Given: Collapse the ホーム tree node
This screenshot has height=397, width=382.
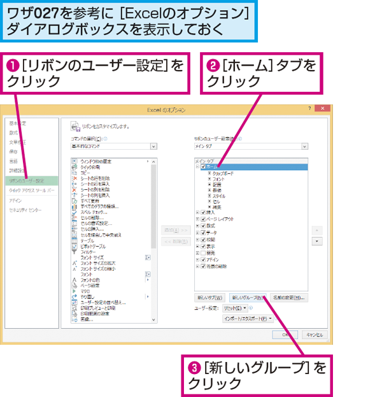Looking at the screenshot, I should pos(197,166).
